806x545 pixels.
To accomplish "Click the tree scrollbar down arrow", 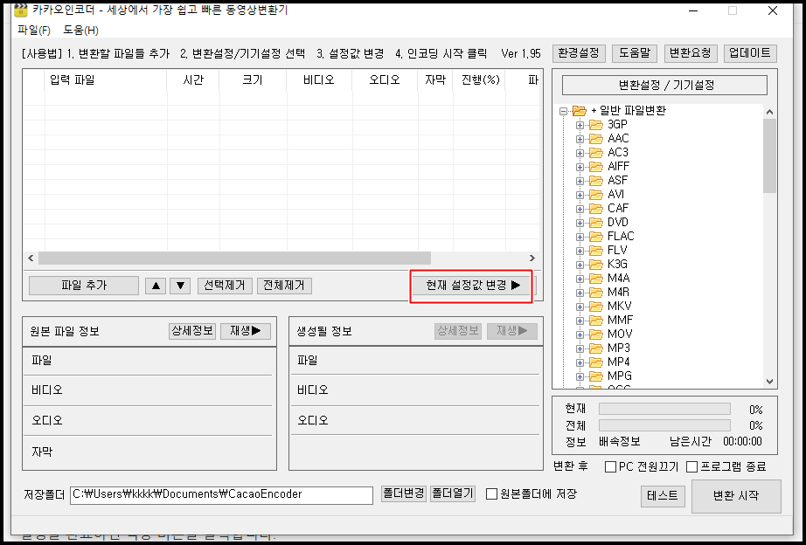I will [769, 382].
